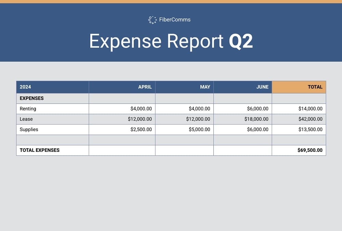Select the Supplies total $13,500.00
Screen dimensions: 342x231
(x=310, y=130)
